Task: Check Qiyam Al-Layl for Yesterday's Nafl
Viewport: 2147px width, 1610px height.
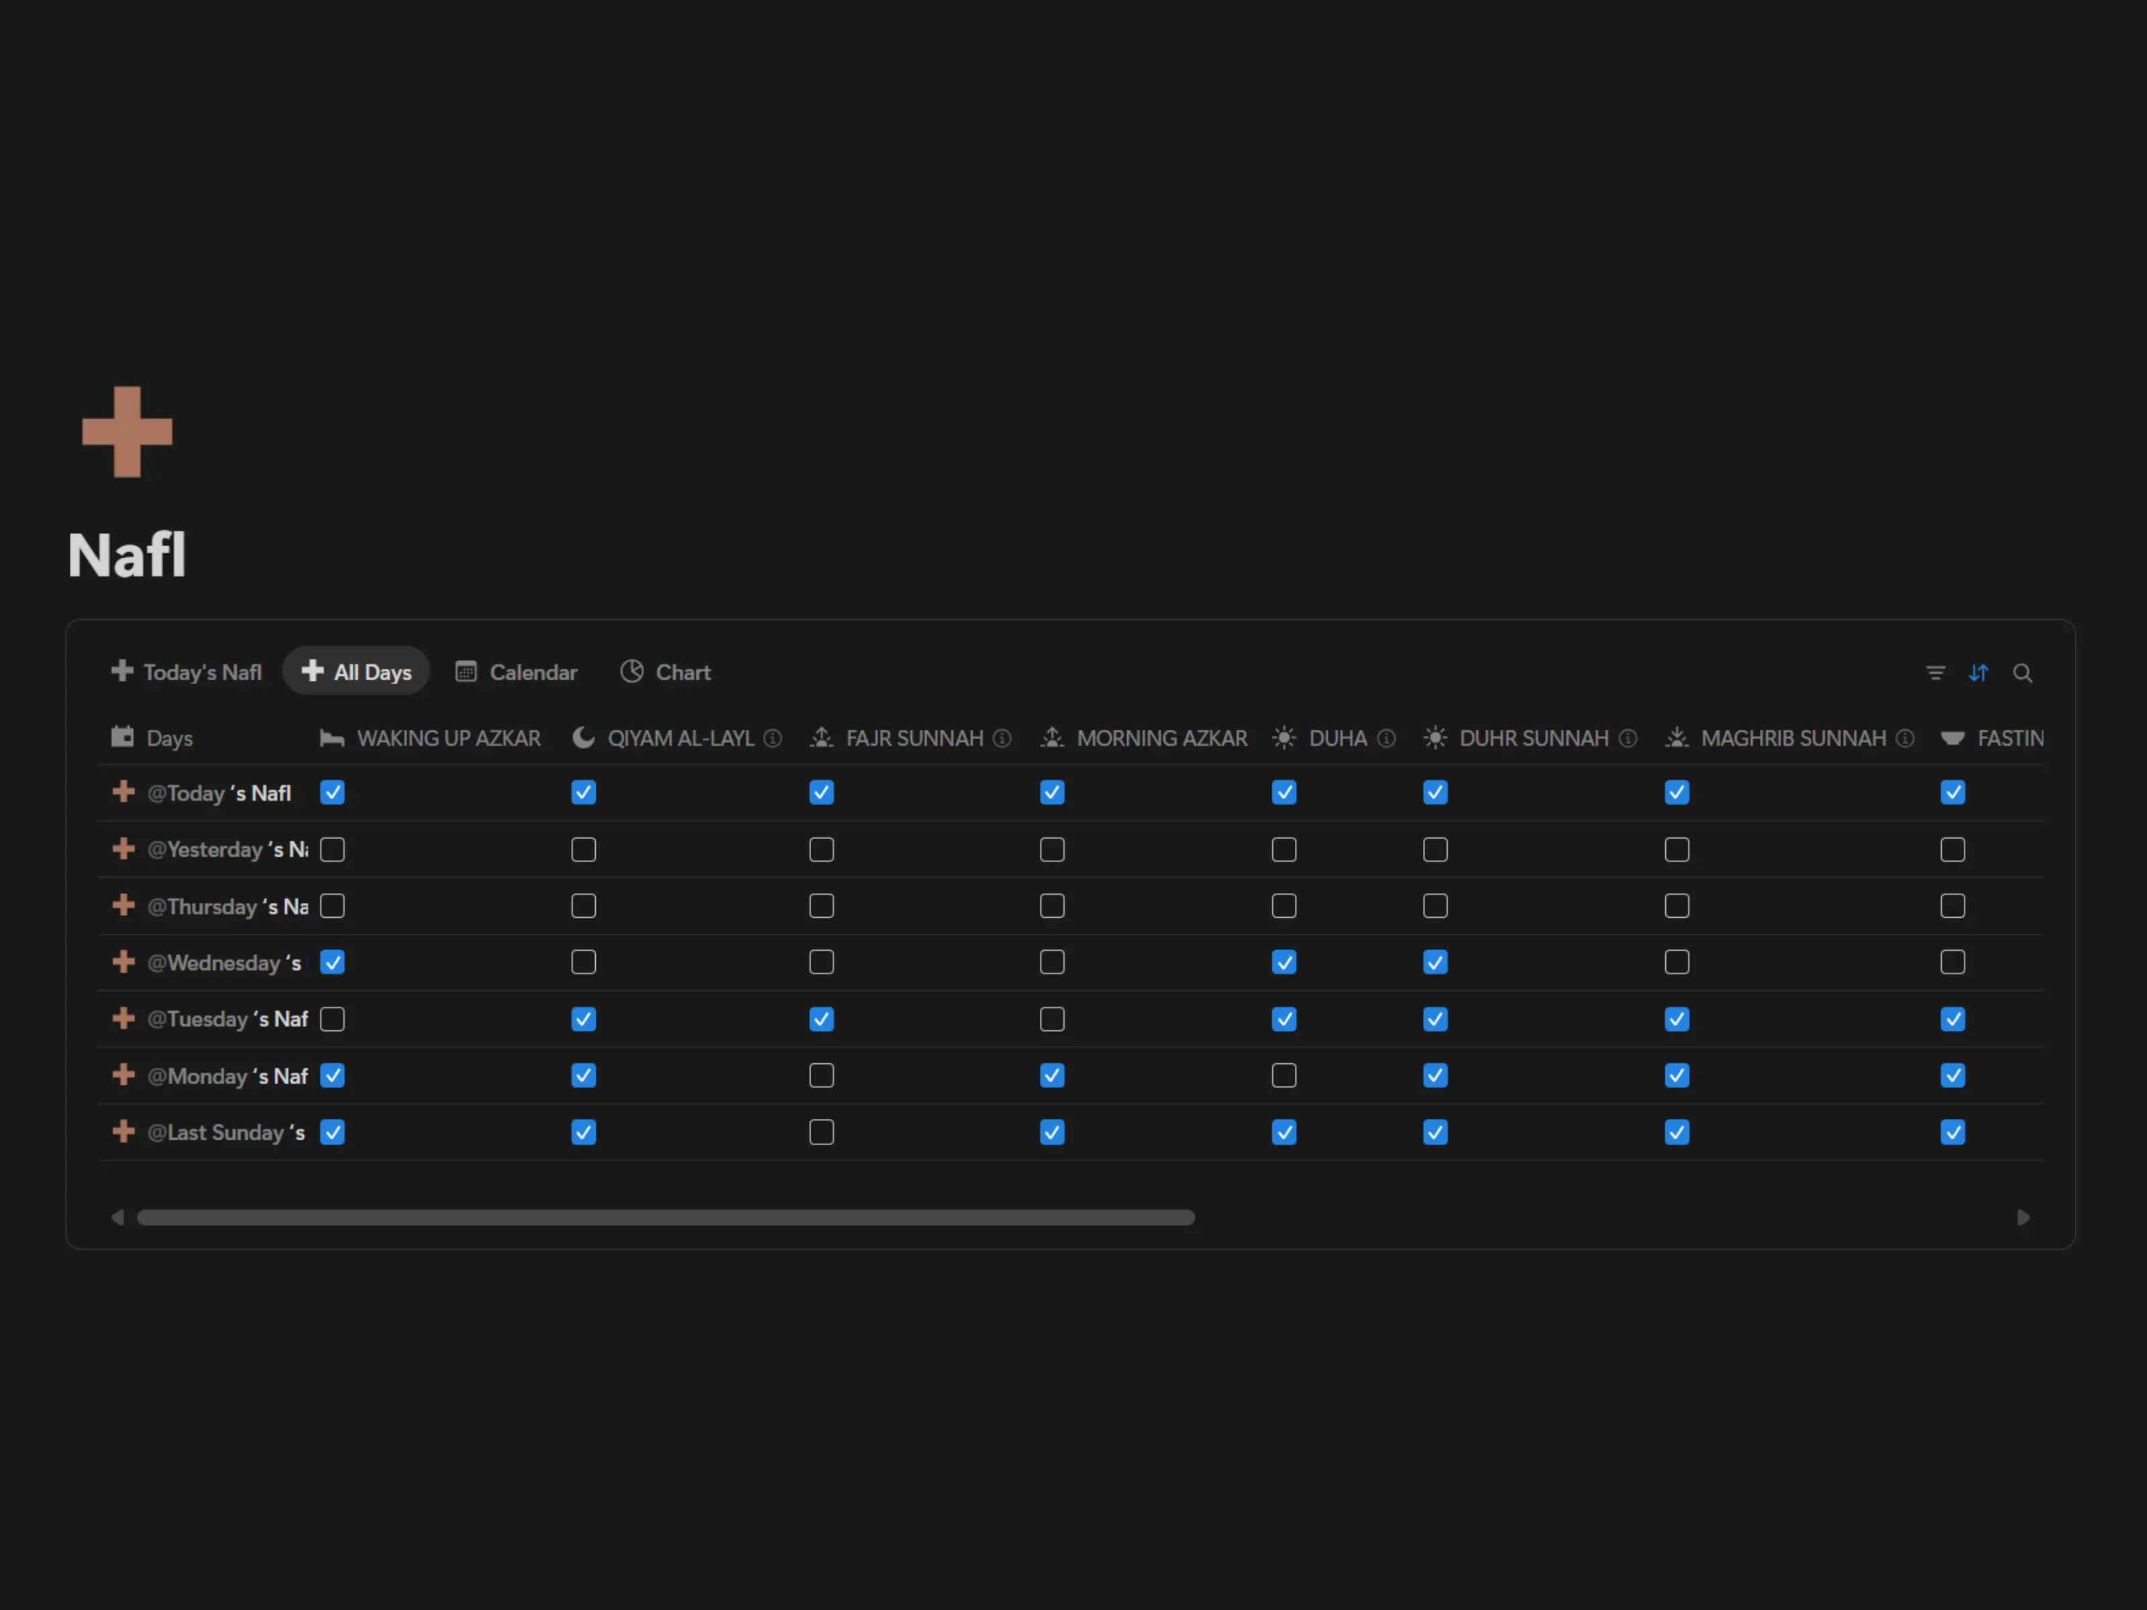Action: [583, 849]
